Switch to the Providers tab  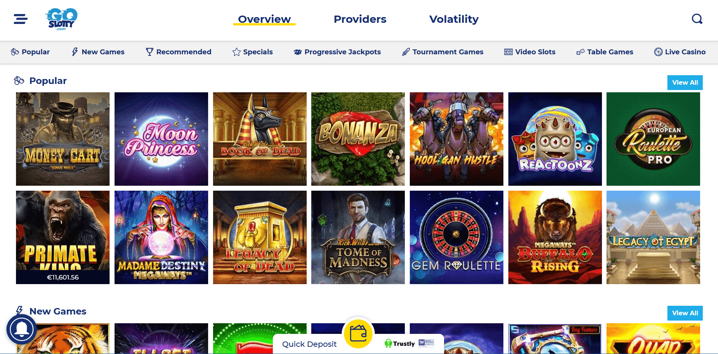point(360,19)
